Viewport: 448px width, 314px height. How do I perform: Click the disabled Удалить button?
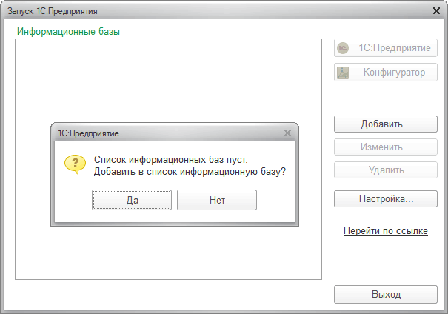tap(386, 170)
